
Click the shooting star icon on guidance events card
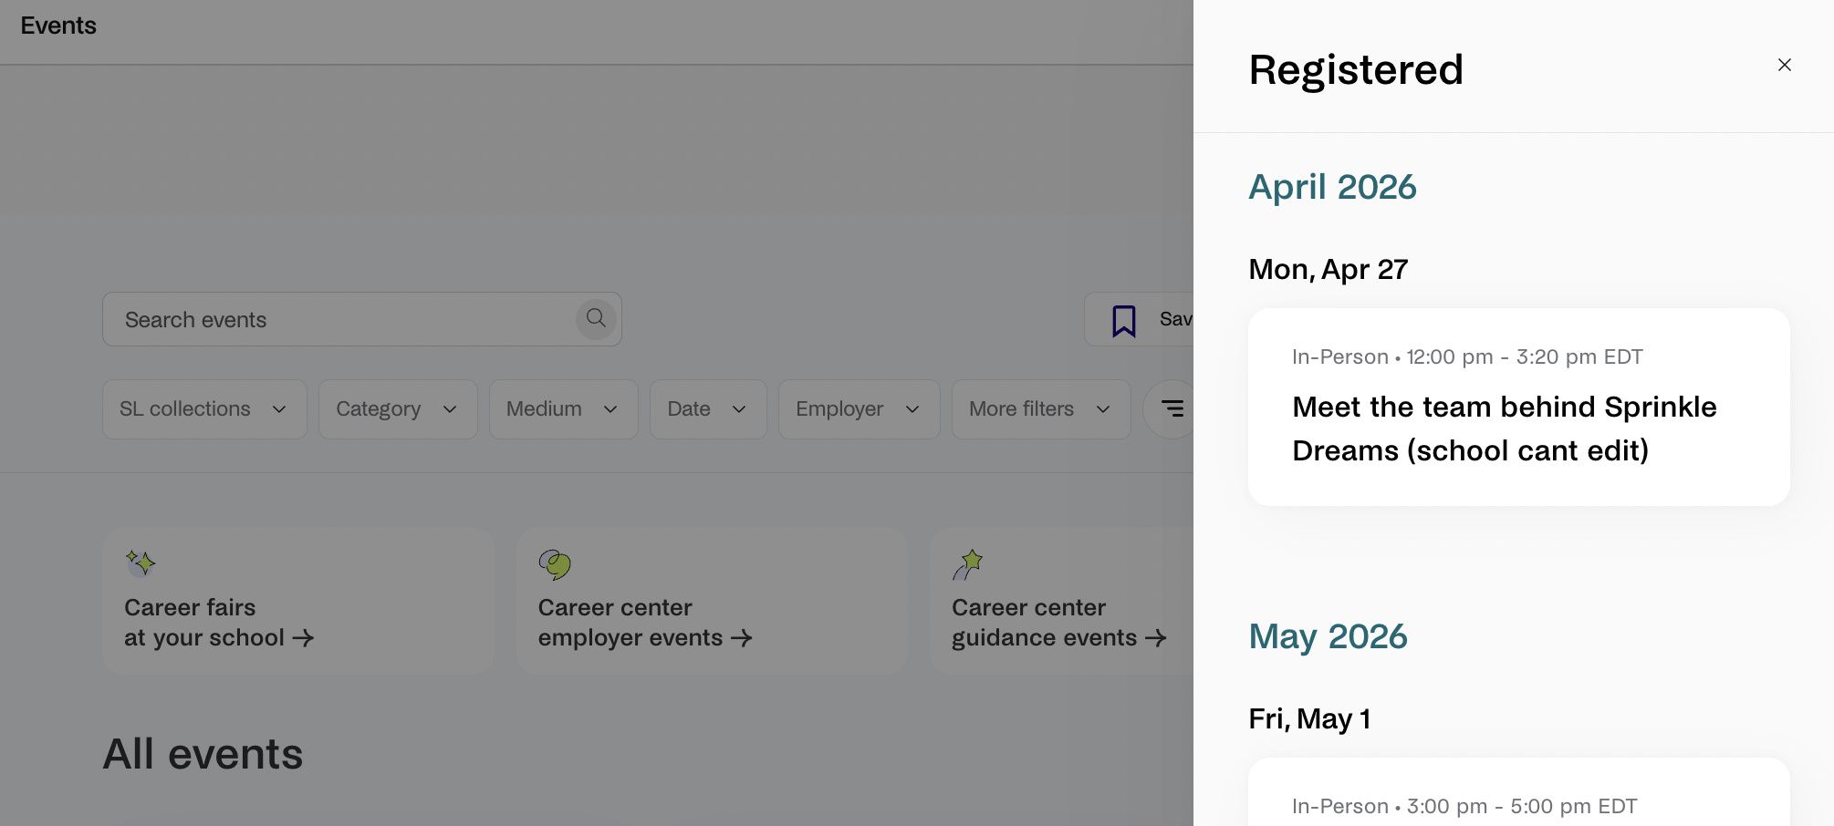coord(967,564)
